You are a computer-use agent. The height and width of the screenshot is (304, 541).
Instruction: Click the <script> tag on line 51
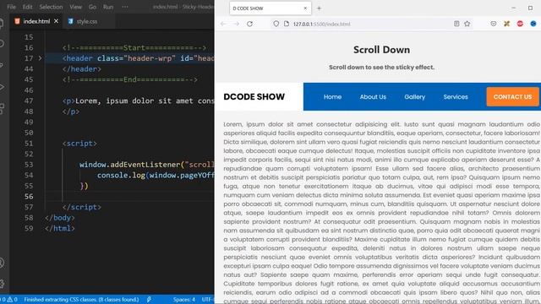79,144
